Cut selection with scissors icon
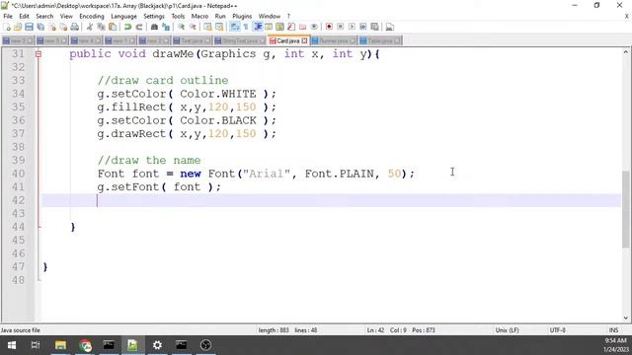 90,27
